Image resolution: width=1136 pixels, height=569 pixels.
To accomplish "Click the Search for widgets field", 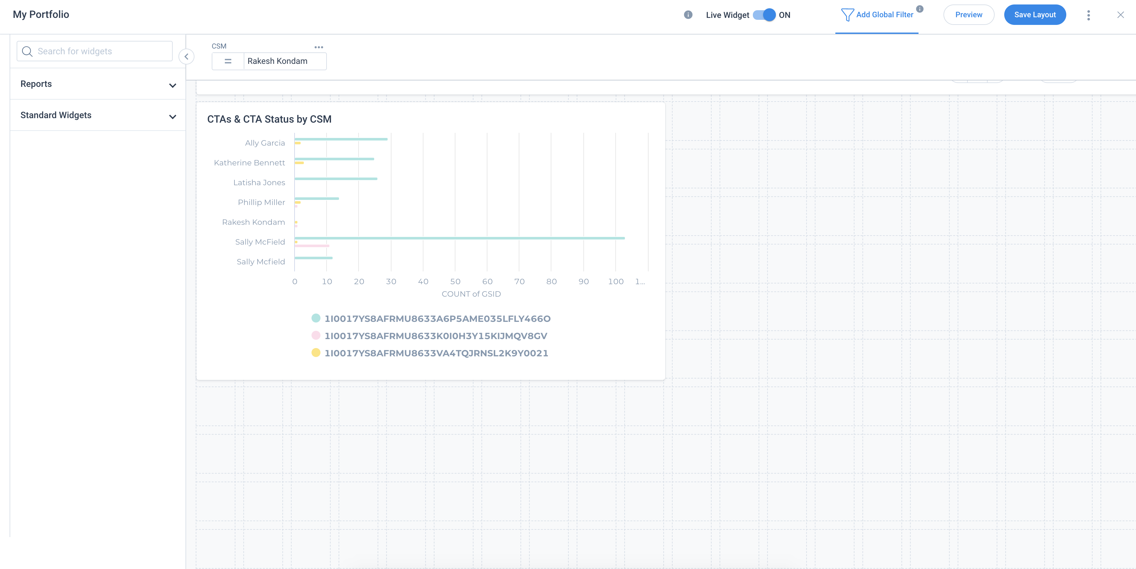I will [94, 51].
